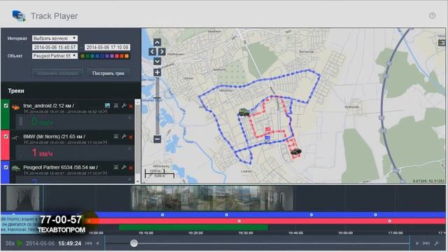Open the photo icon on the trse_android track
Viewport: 448px width, 252px height.
(x=107, y=106)
